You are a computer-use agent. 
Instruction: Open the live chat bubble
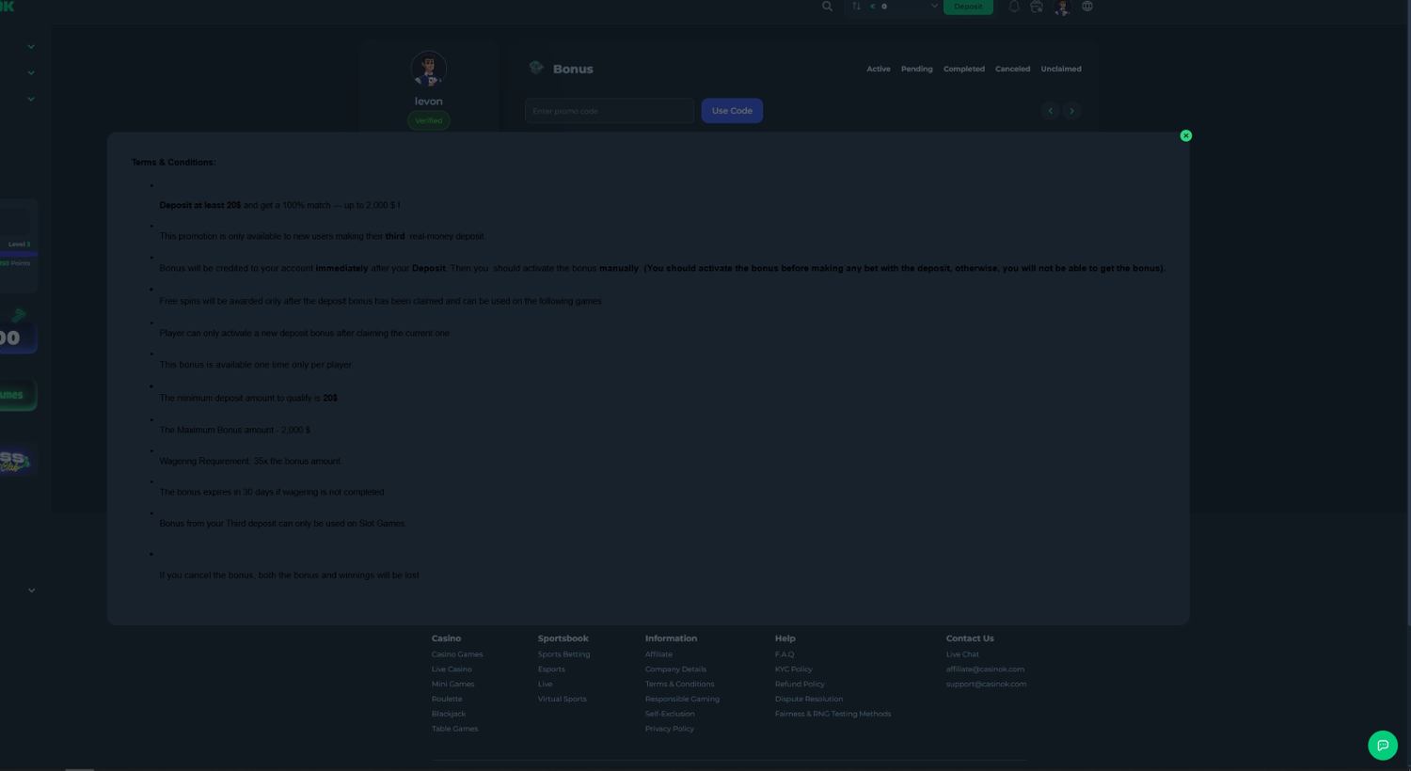(x=1382, y=745)
